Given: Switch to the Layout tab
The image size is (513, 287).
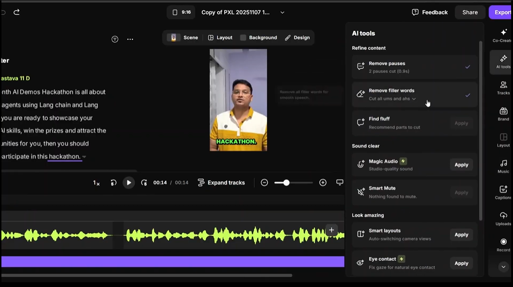Looking at the screenshot, I should (x=220, y=37).
